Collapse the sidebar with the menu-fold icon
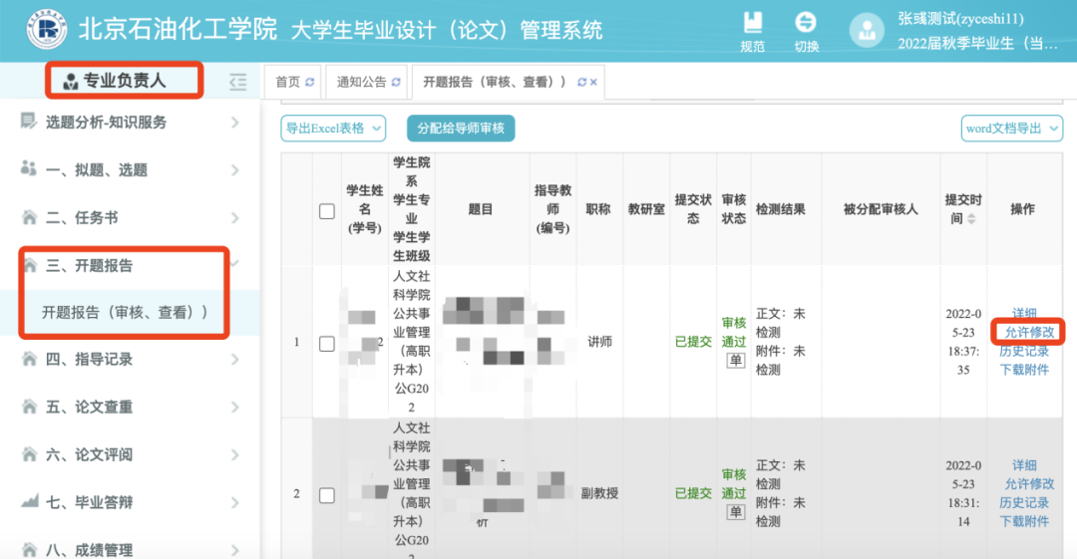This screenshot has width=1077, height=559. pyautogui.click(x=237, y=82)
